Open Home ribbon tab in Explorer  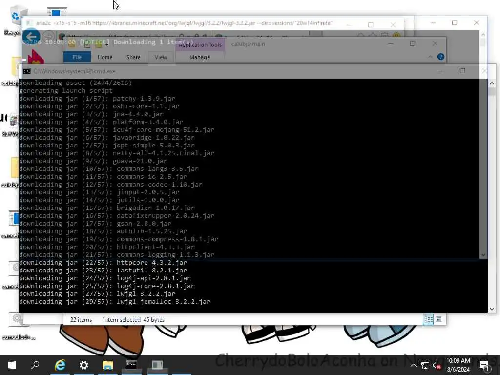pyautogui.click(x=105, y=57)
